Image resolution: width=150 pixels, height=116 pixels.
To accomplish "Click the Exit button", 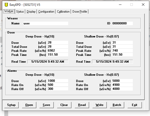I will (x=135, y=105).
